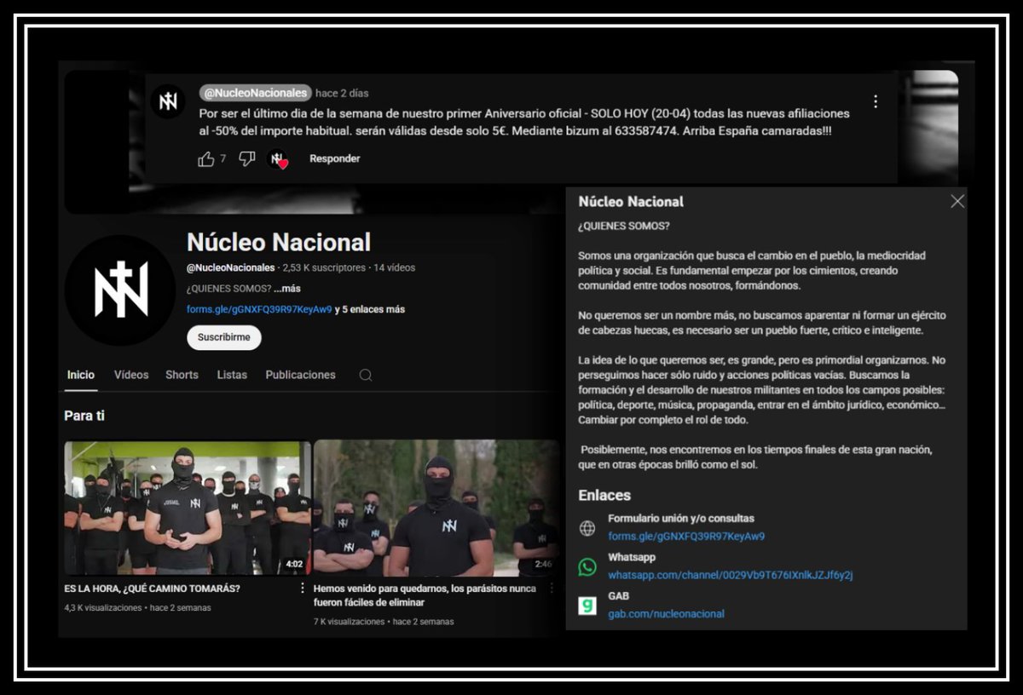The height and width of the screenshot is (695, 1023).
Task: Open the comment's three-dot options icon
Action: [x=876, y=101]
